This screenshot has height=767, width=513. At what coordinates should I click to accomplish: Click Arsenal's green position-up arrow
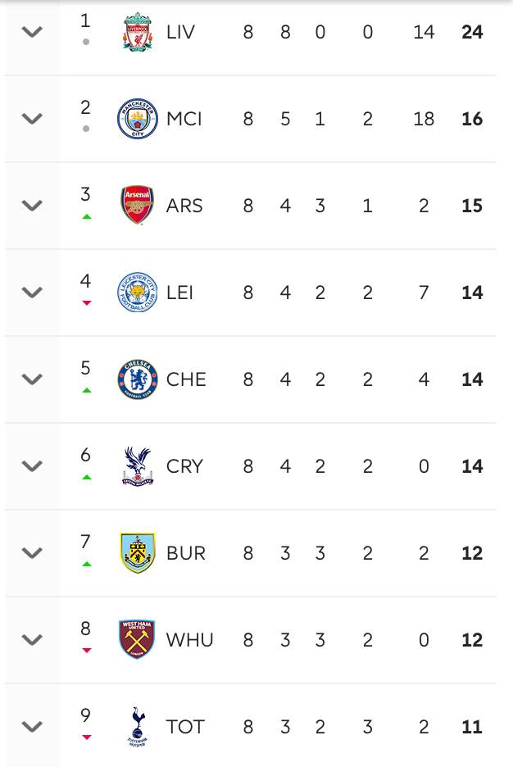(x=86, y=217)
